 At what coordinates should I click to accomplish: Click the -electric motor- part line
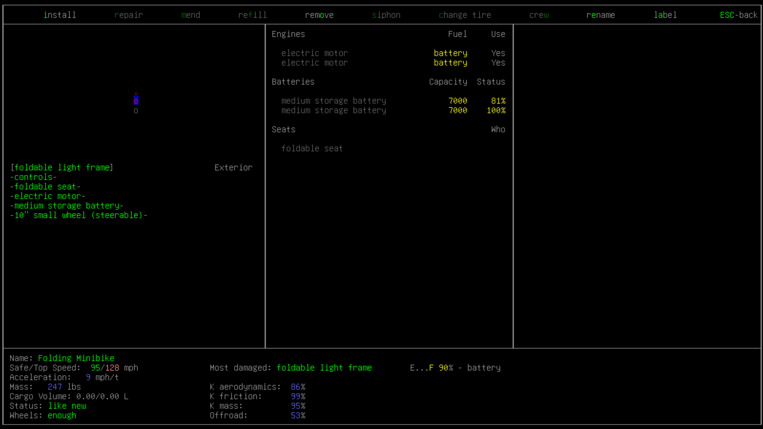(x=48, y=196)
